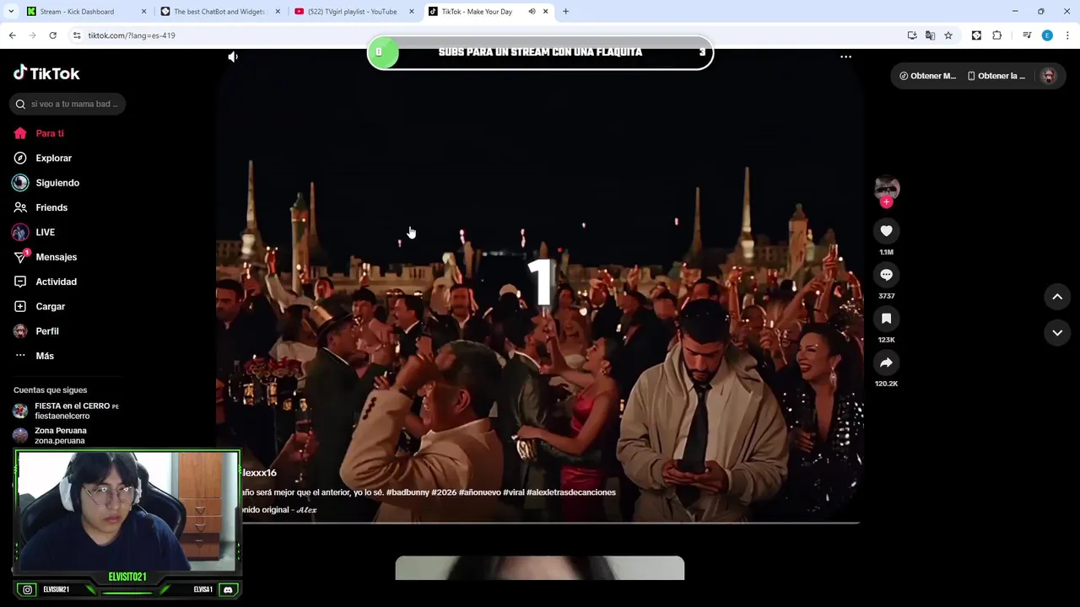
Task: Mute the video with the speaker icon
Action: pos(233,56)
